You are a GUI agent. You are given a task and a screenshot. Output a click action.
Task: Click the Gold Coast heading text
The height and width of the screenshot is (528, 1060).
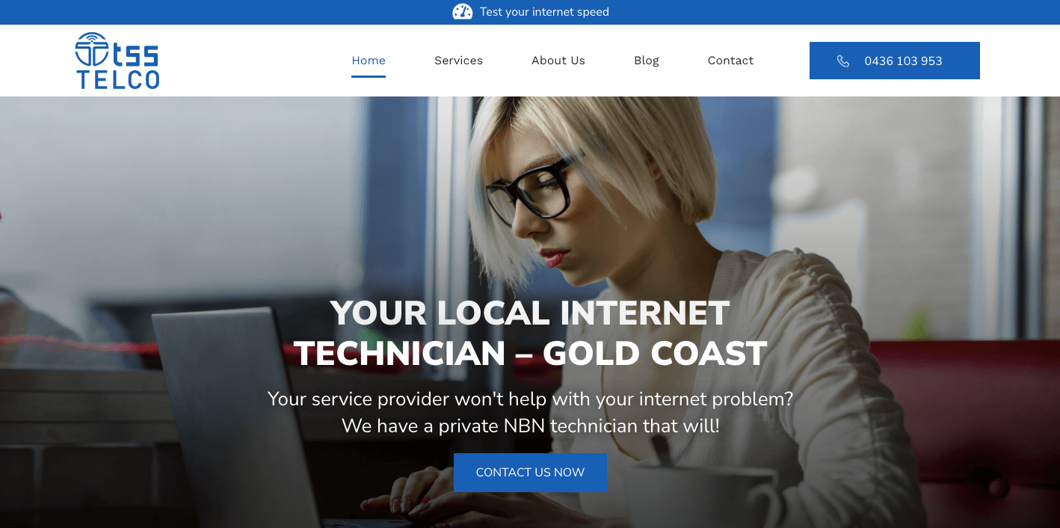pos(655,354)
